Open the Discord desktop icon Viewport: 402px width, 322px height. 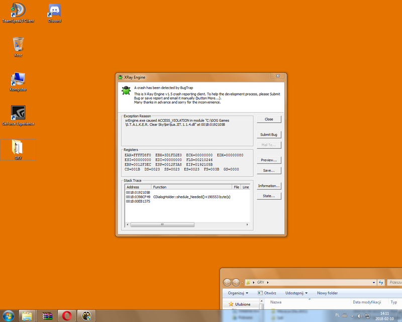click(55, 12)
